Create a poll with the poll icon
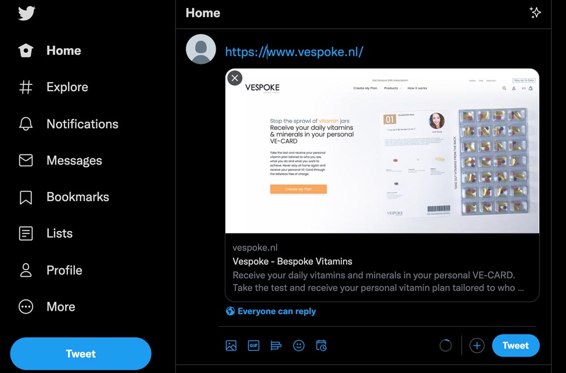Screen dimensions: 566x373 coord(276,346)
